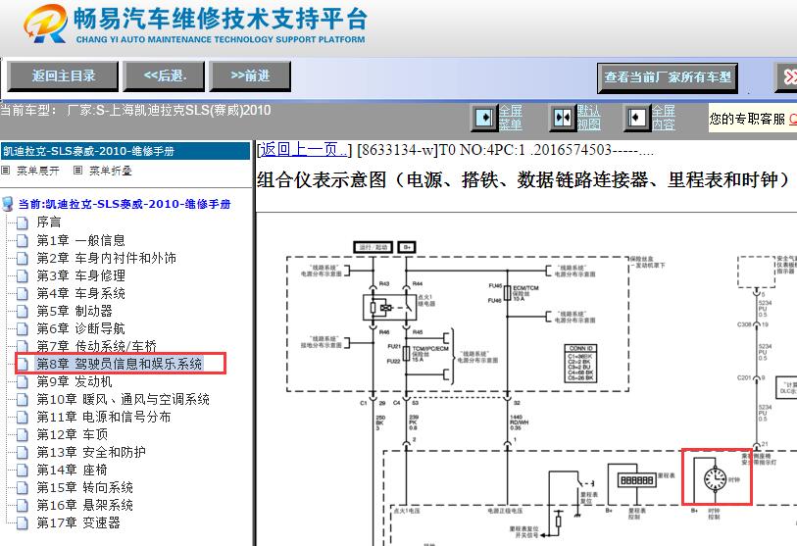The image size is (797, 546).
Task: Click page icon beside 第12章 车顶
Action: pyautogui.click(x=23, y=435)
